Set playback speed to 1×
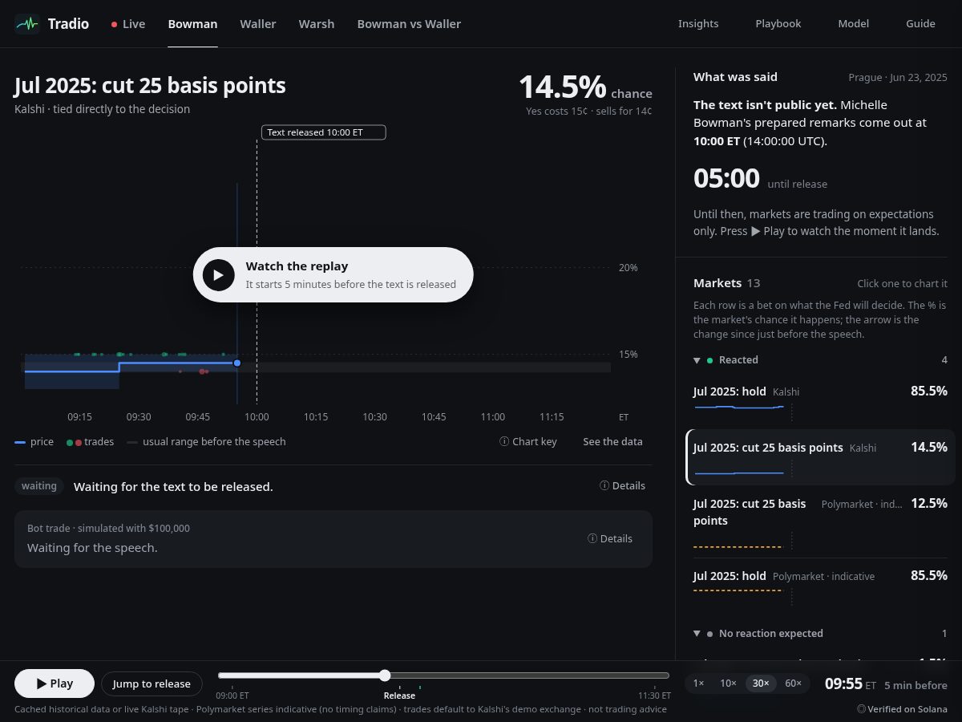This screenshot has height=722, width=962. click(x=698, y=683)
